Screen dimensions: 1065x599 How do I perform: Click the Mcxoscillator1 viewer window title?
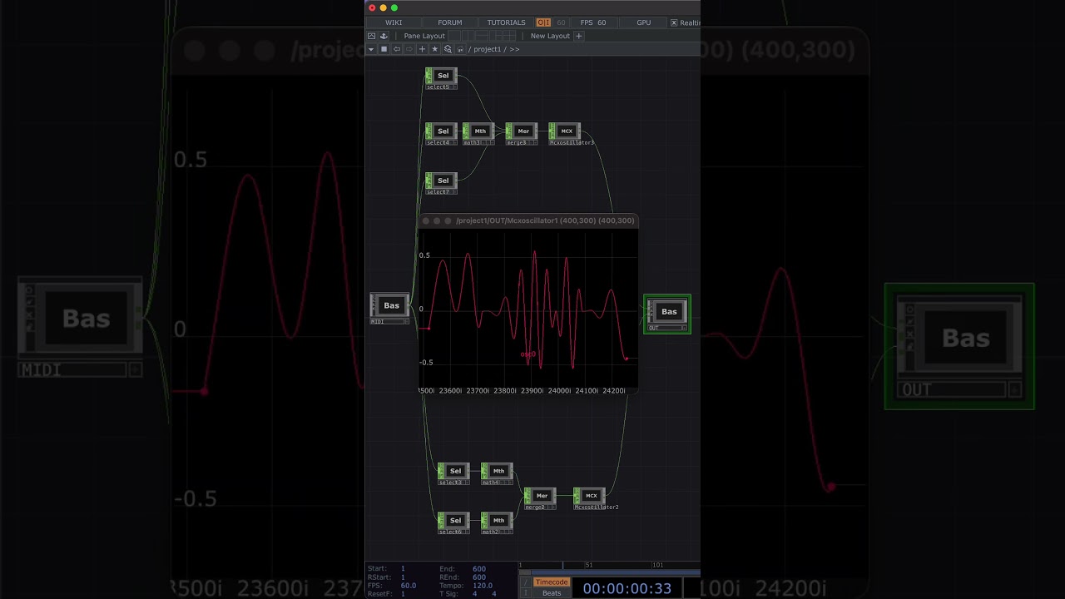point(545,220)
